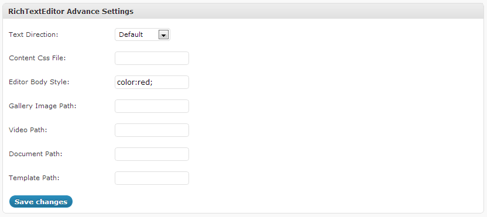Focus the Gallery Image Path field
The height and width of the screenshot is (217, 487).
pyautogui.click(x=152, y=106)
